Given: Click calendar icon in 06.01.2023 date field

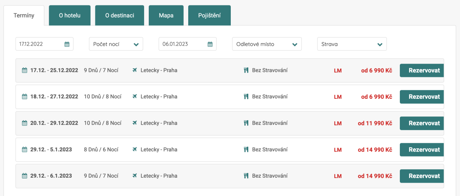Looking at the screenshot, I should (210, 44).
